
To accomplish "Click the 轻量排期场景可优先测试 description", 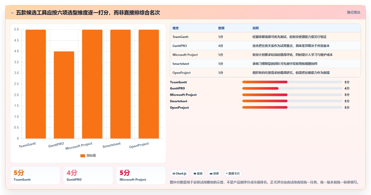I will pos(290,37).
